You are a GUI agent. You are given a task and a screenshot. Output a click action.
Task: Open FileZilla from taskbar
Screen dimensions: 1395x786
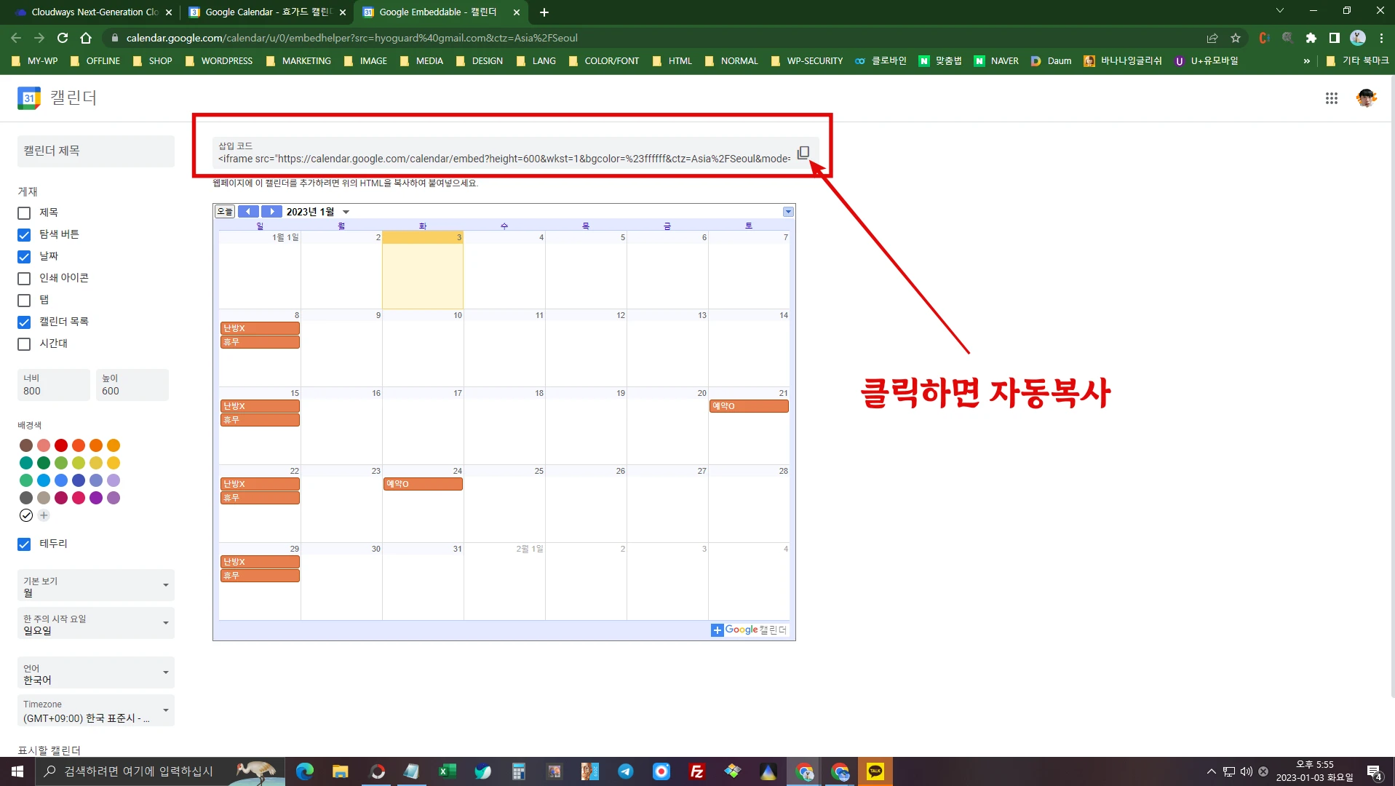pos(696,771)
